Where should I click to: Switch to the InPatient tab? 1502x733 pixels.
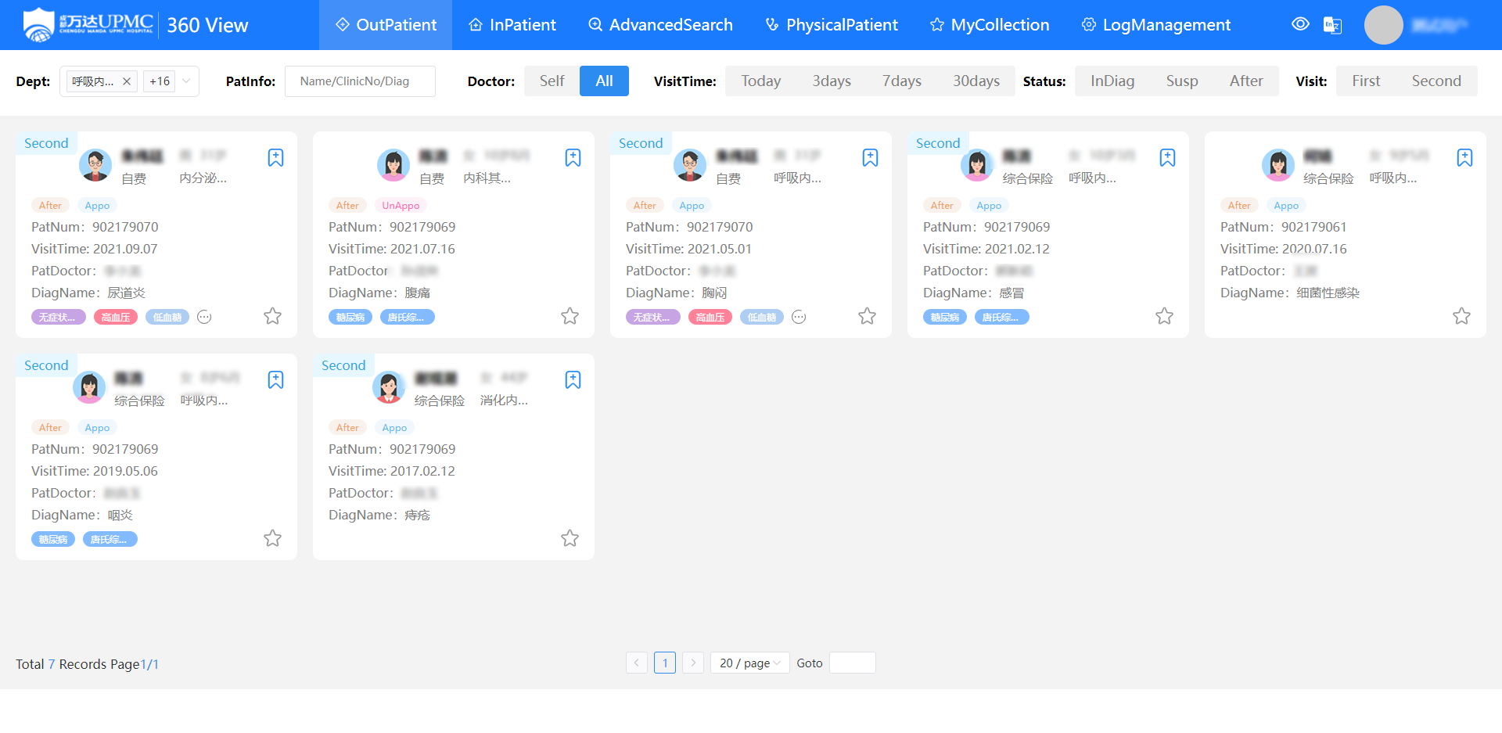point(512,25)
